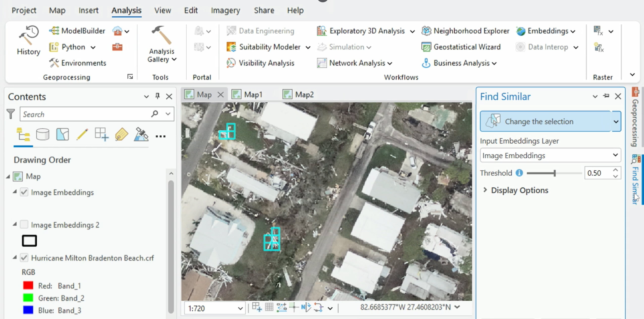644x319 pixels.
Task: Open the map scale 1:720 dropdown
Action: pos(240,308)
